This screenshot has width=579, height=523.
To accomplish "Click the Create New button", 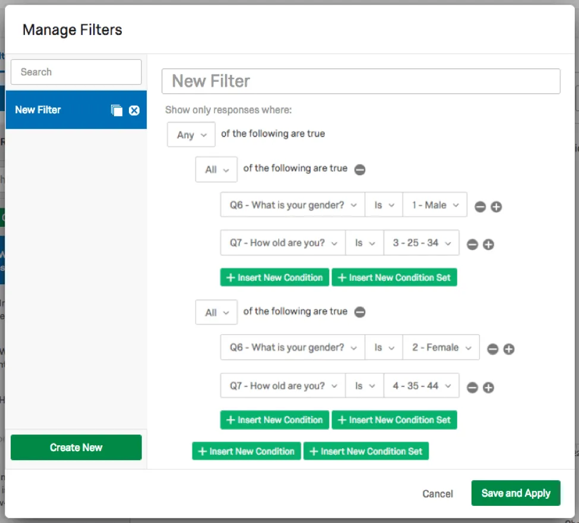I will (x=76, y=448).
